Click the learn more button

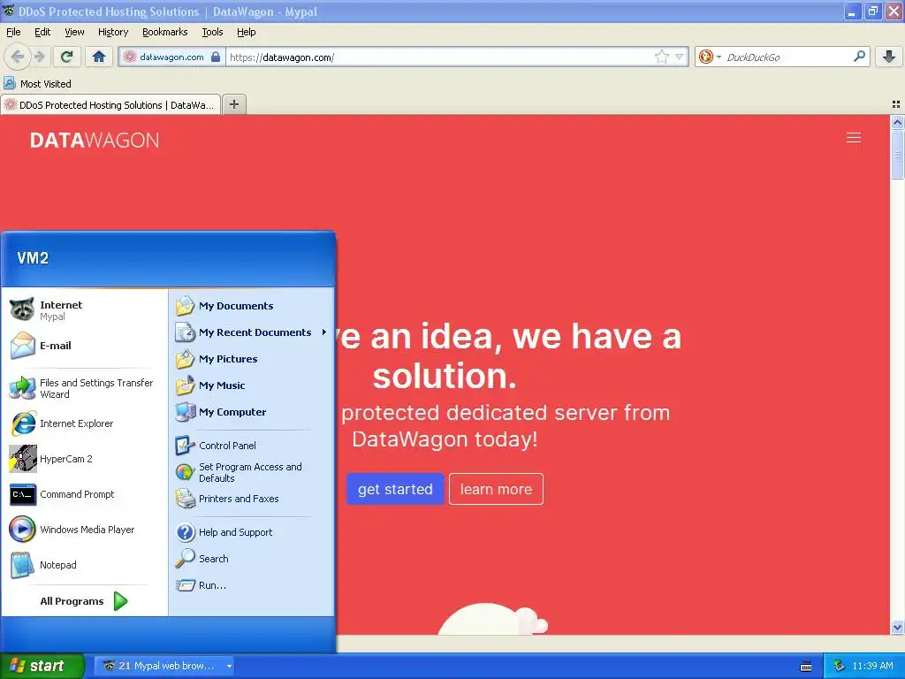coord(496,489)
